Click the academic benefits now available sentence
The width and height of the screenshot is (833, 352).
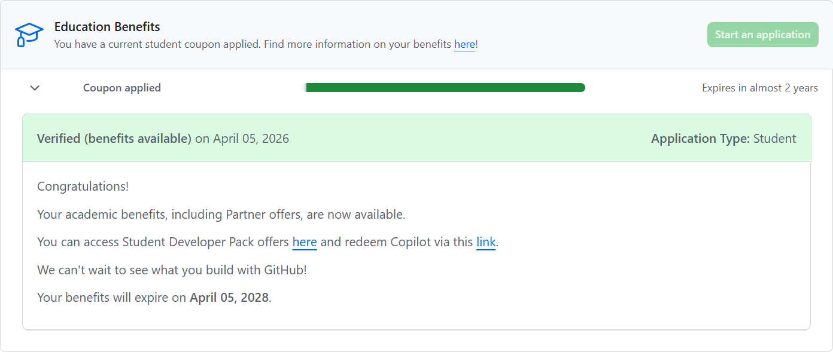coord(221,215)
